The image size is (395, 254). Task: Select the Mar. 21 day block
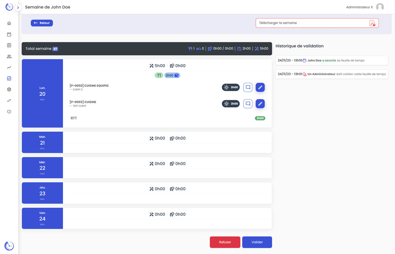pyautogui.click(x=42, y=142)
